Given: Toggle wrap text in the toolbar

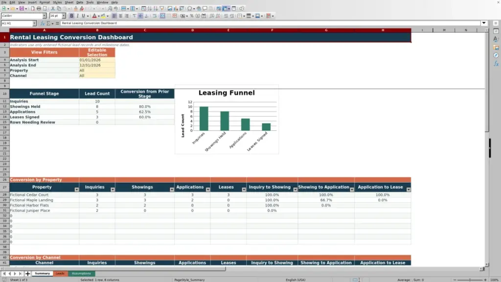Looking at the screenshot, I should pyautogui.click(x=155, y=16).
